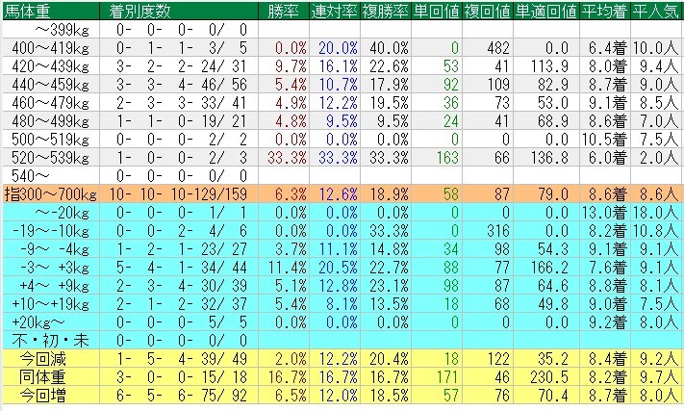Click the 平人気 column header
Screen dimensions: 684x411
pyautogui.click(x=656, y=12)
